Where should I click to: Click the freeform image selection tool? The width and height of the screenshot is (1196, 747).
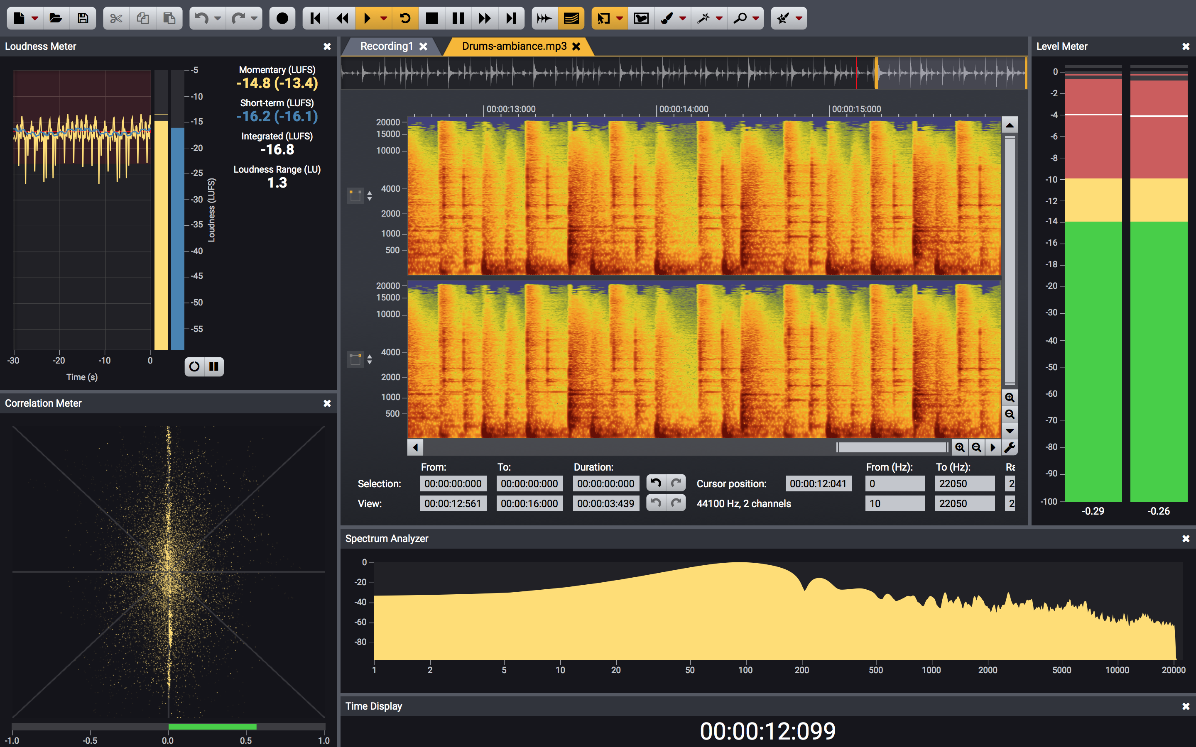tap(641, 18)
